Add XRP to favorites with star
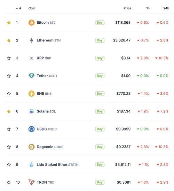The height and width of the screenshot is (191, 174). [x=9, y=58]
